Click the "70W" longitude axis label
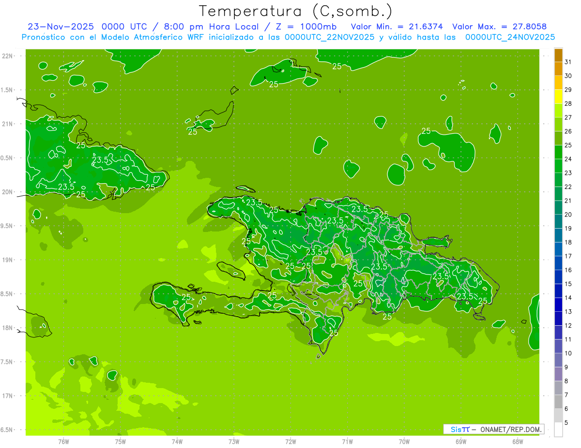The image size is (581, 448). tap(404, 442)
